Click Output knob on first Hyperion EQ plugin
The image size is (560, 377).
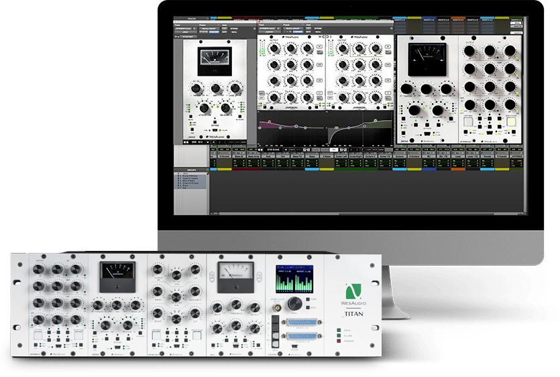pyautogui.click(x=274, y=48)
